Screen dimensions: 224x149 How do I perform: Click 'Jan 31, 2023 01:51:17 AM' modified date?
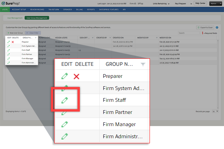169,46
